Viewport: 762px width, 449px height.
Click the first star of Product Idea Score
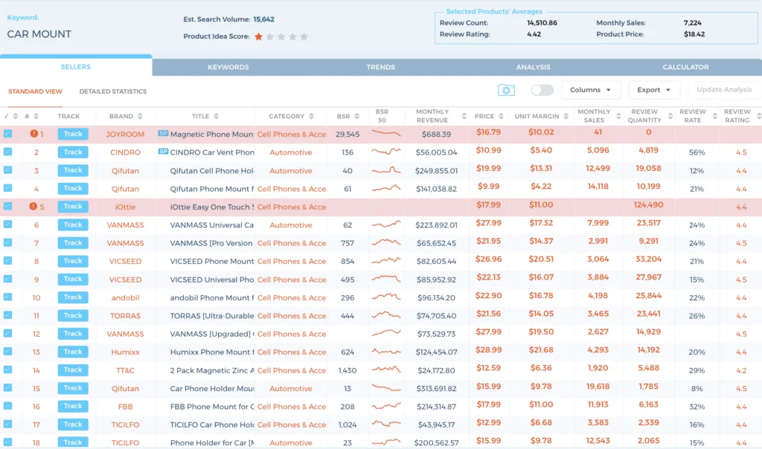(x=259, y=36)
